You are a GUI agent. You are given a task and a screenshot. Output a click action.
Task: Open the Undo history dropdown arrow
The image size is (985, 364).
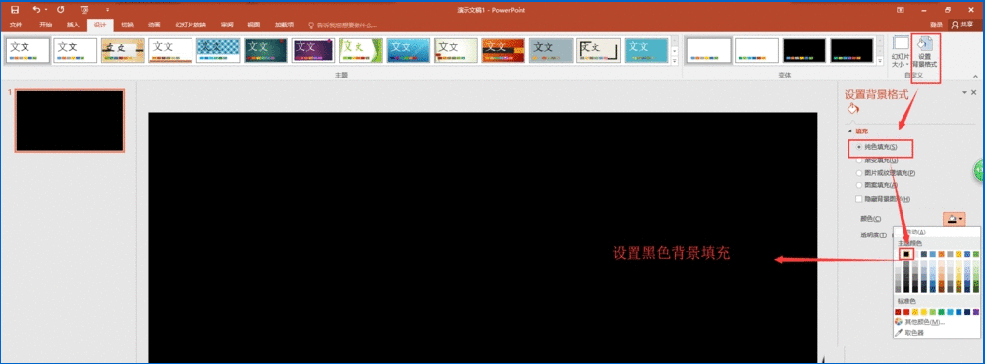pyautogui.click(x=46, y=10)
